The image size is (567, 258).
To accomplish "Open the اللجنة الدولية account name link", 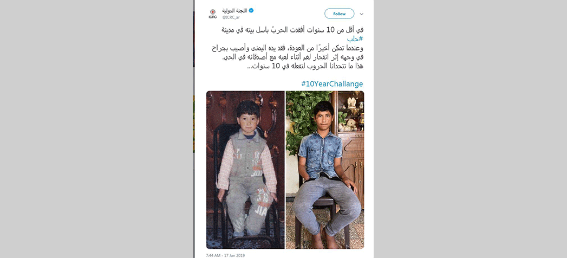I will click(234, 10).
